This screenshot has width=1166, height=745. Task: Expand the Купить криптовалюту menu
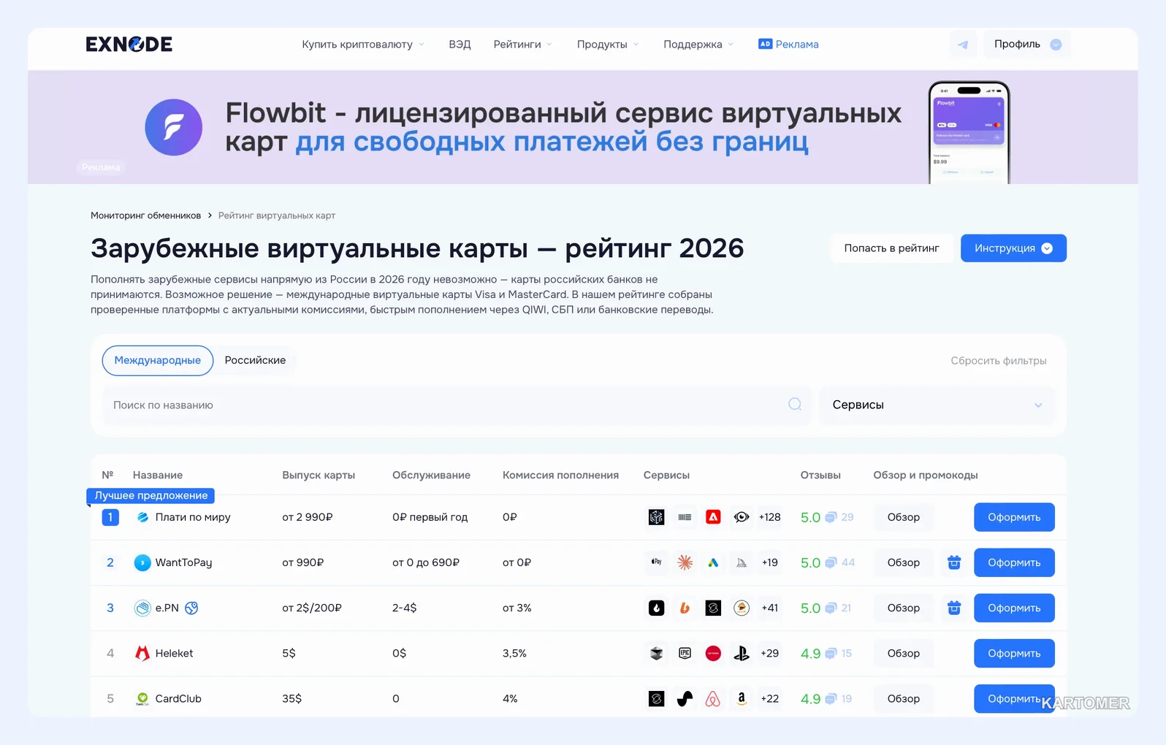[363, 45]
